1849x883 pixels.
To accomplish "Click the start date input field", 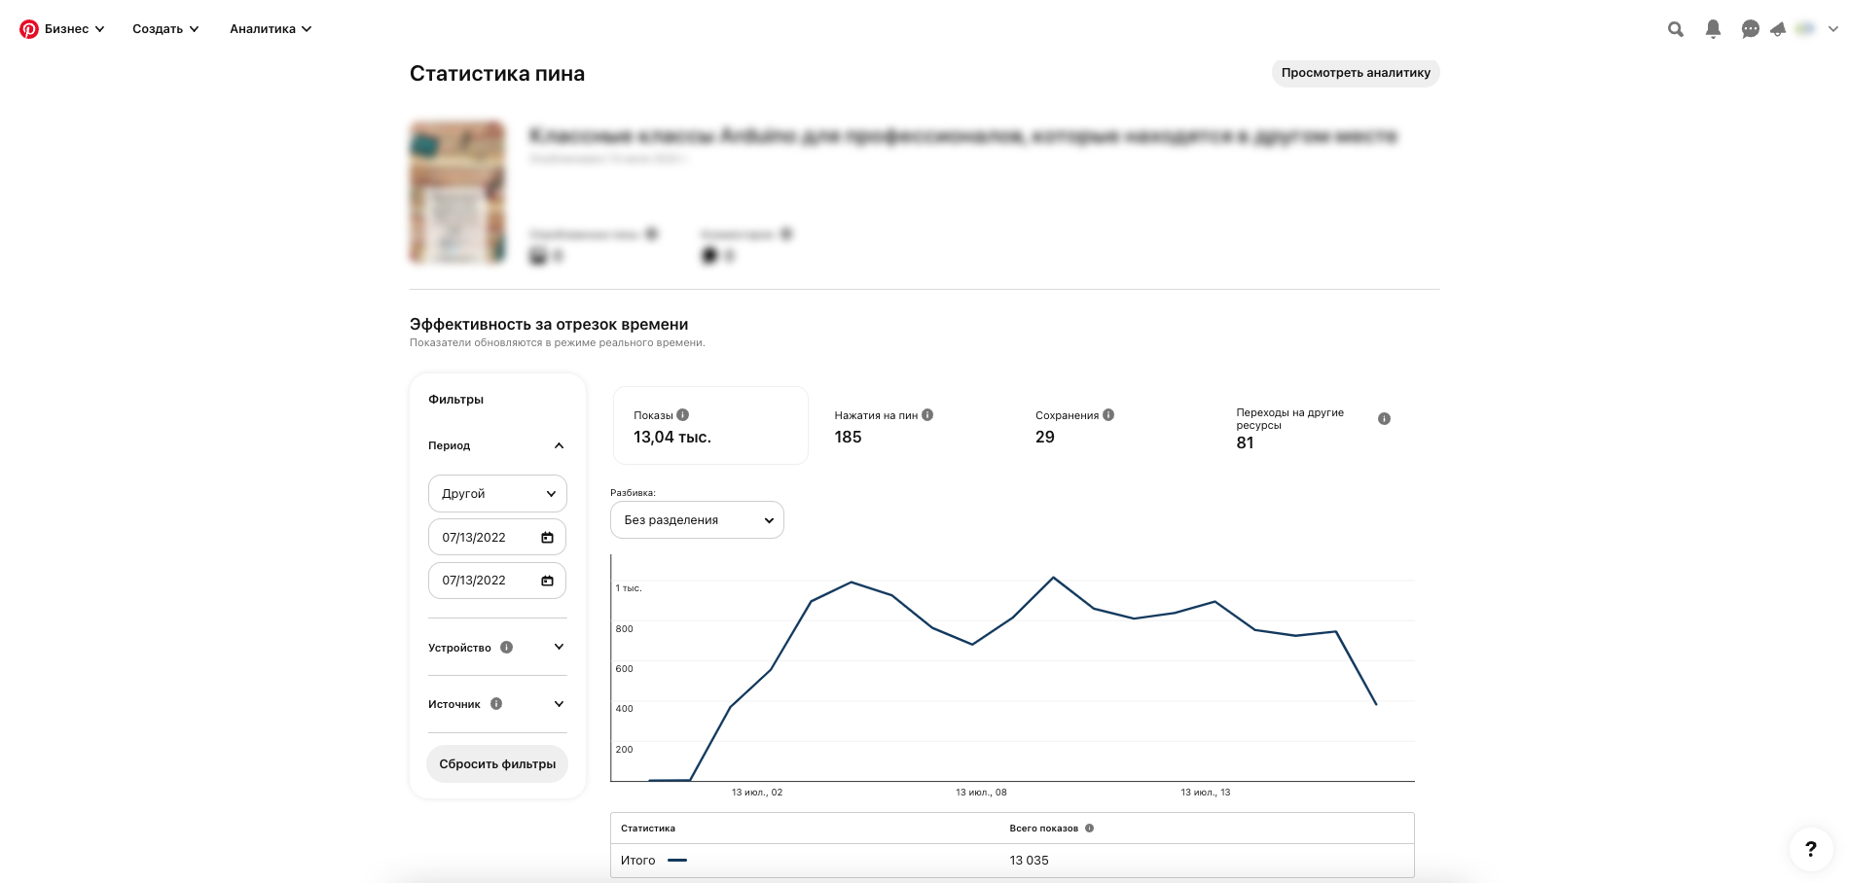I will pyautogui.click(x=497, y=538).
